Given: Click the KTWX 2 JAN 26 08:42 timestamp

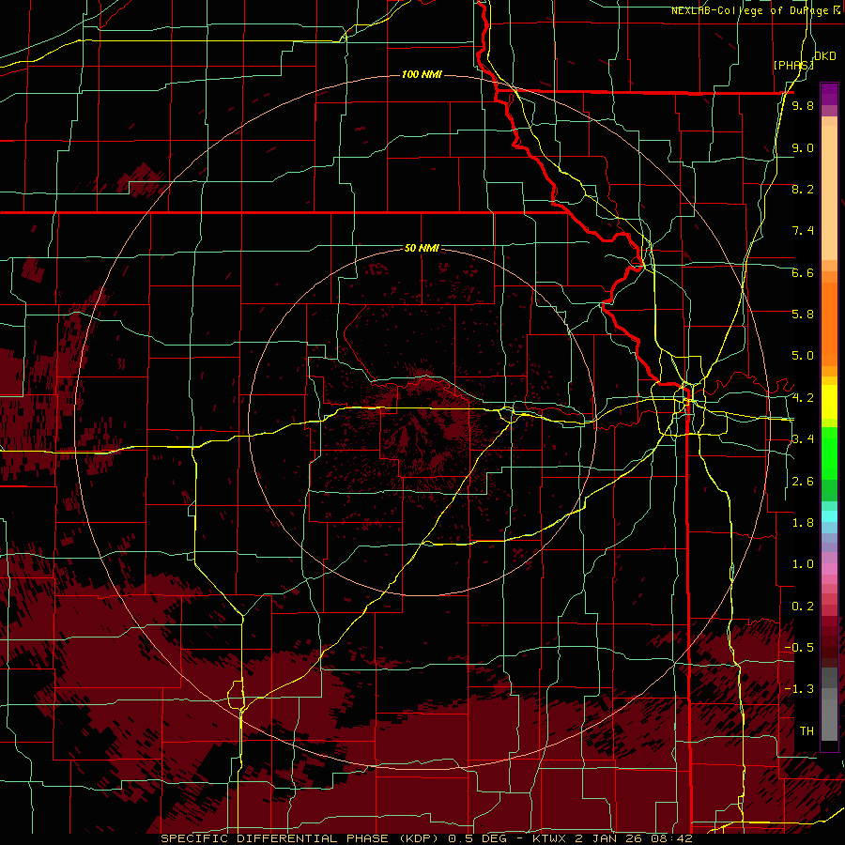Looking at the screenshot, I should (612, 838).
